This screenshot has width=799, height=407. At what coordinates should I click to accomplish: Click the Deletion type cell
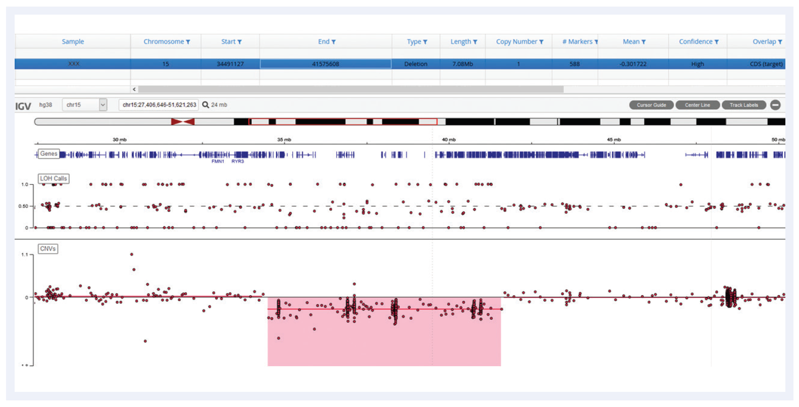point(416,64)
